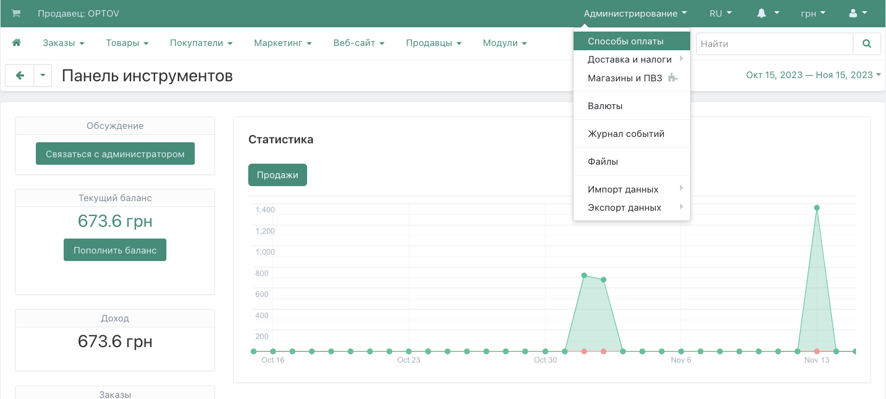The height and width of the screenshot is (399, 886).
Task: Click the search magnifier button
Action: [867, 44]
